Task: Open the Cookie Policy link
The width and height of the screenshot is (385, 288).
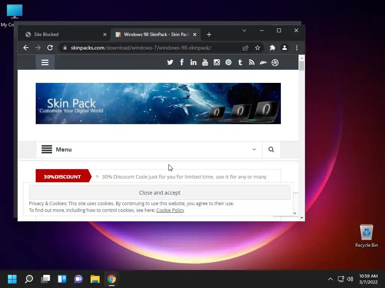Action: coord(170,210)
